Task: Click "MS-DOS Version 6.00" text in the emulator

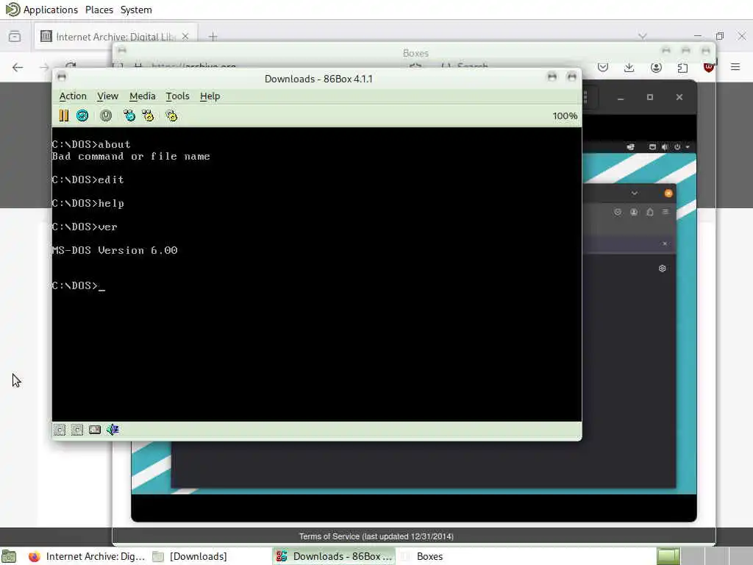Action: 115,250
